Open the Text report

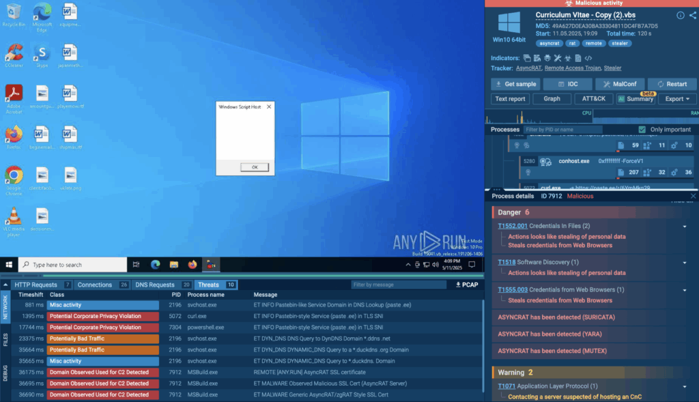coord(511,99)
